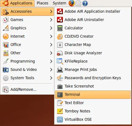The image size is (132, 126).
Task: Click the blue help question mark icon
Action: [x=85, y=3]
